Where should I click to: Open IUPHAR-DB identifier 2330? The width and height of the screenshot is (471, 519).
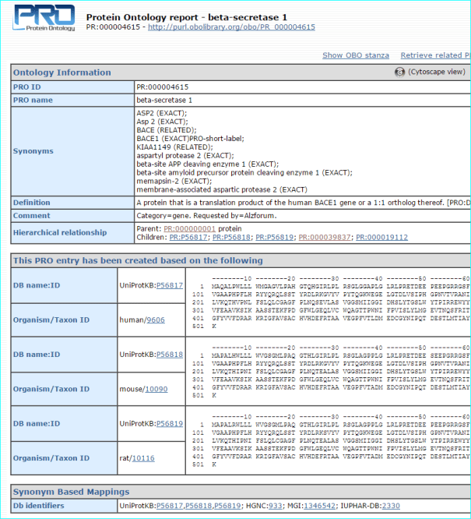pyautogui.click(x=391, y=507)
